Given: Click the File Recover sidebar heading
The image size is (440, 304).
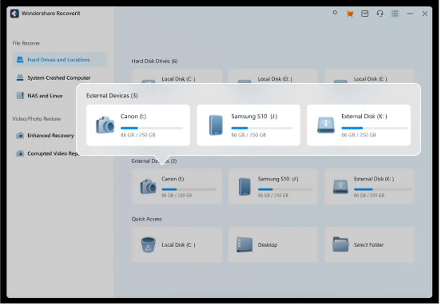Looking at the screenshot, I should coord(26,43).
